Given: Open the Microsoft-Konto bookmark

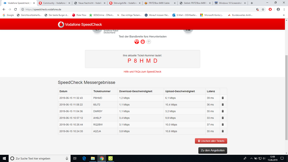Looking at the screenshot, I should (x=211, y=15).
